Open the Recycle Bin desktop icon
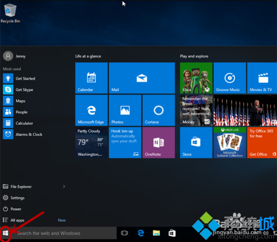 coord(11,13)
